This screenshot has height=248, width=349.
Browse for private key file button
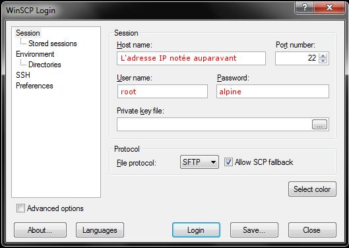tap(319, 125)
